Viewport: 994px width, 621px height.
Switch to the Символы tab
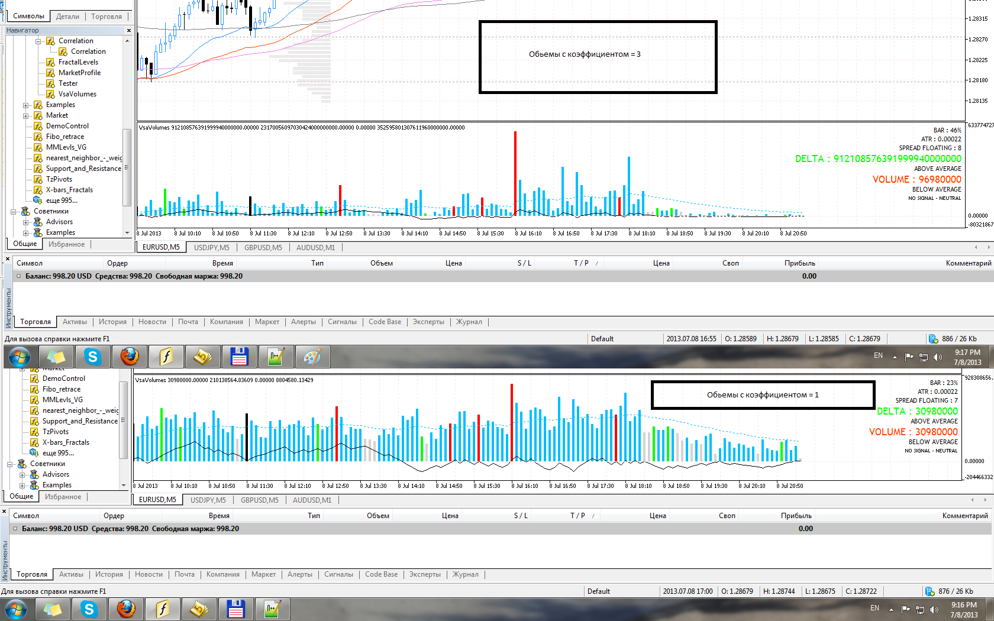pyautogui.click(x=28, y=17)
